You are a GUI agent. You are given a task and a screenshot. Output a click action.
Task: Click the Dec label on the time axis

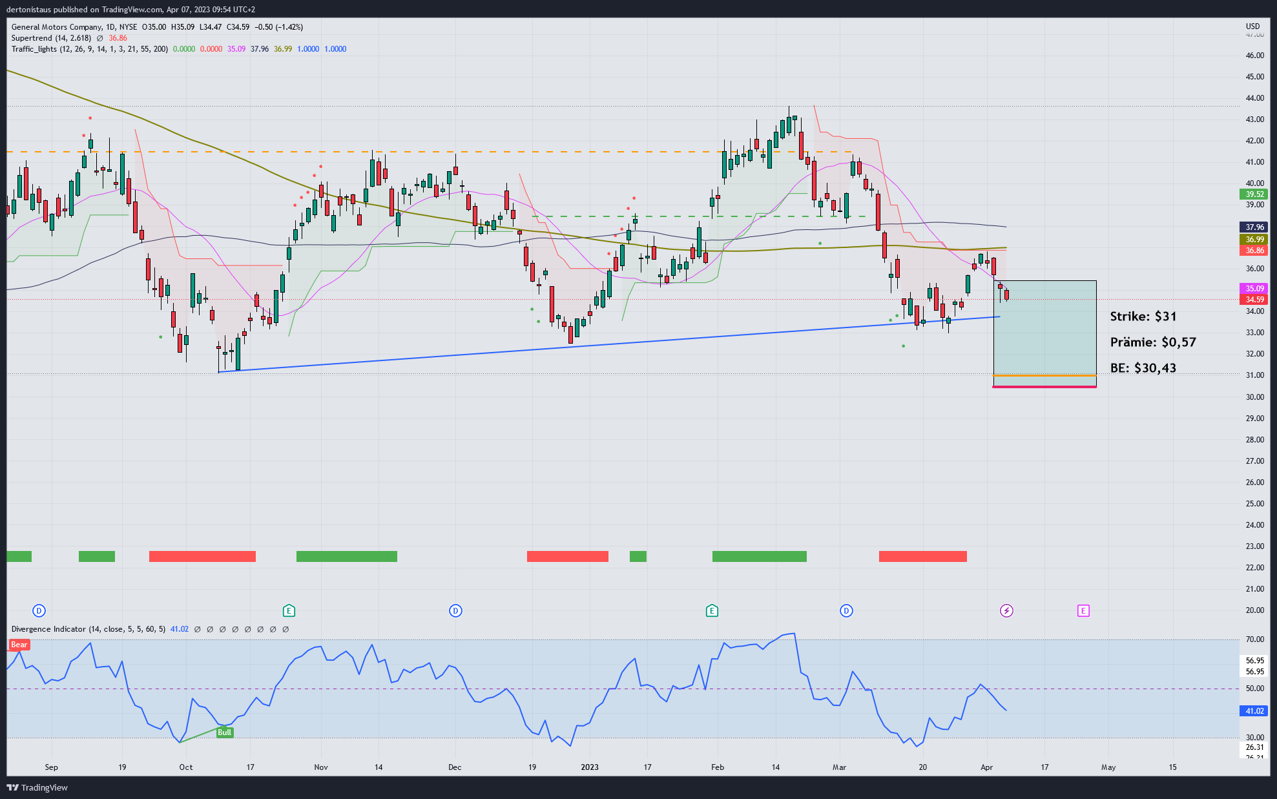[455, 767]
